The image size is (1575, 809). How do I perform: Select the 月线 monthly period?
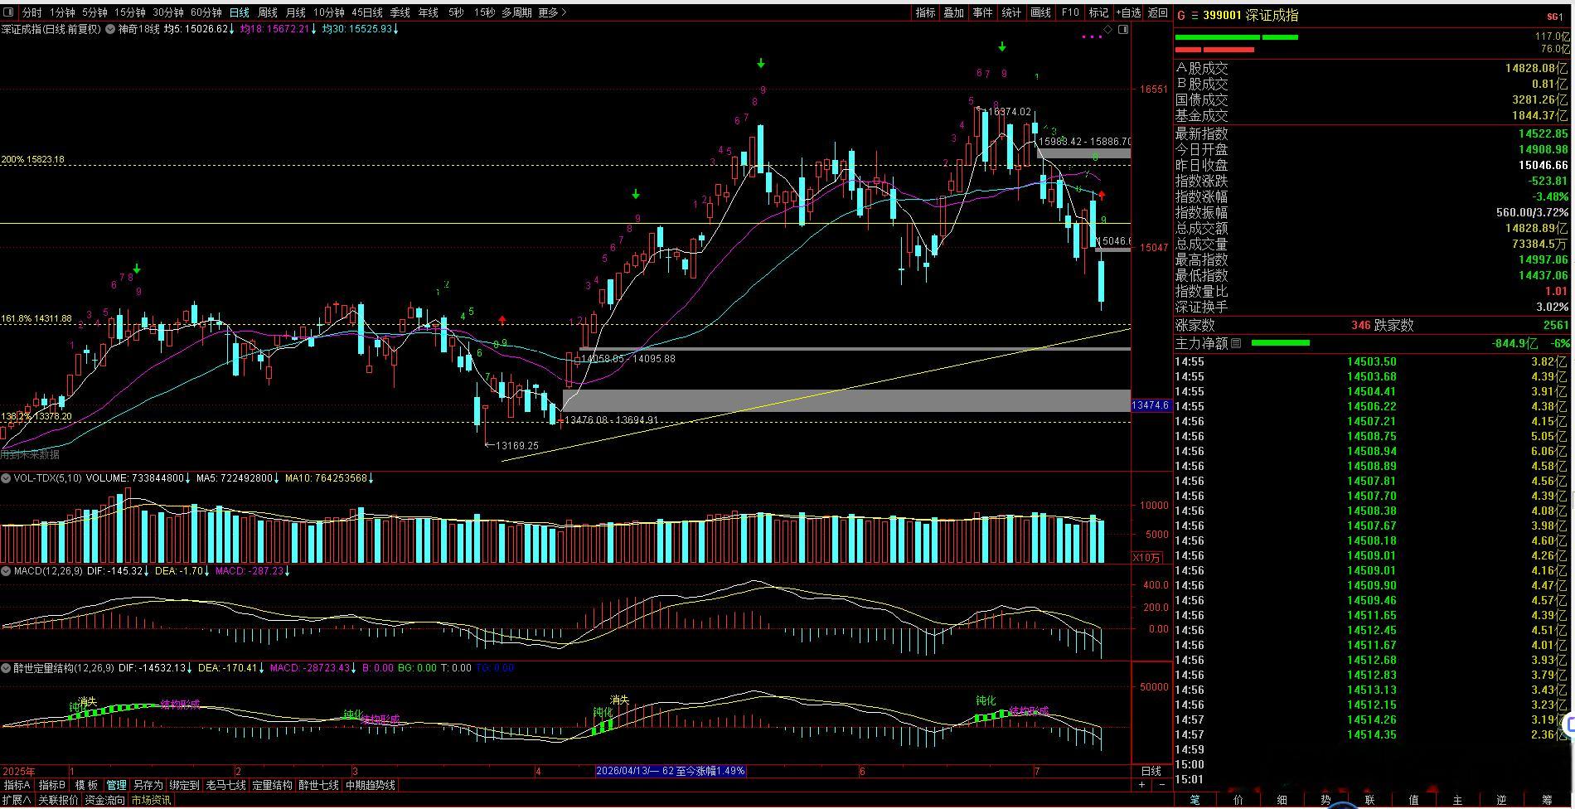click(295, 12)
